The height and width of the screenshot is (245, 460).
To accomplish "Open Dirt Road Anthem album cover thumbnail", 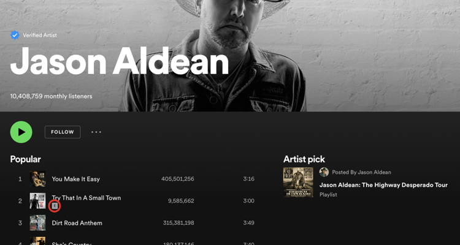I will [x=37, y=223].
